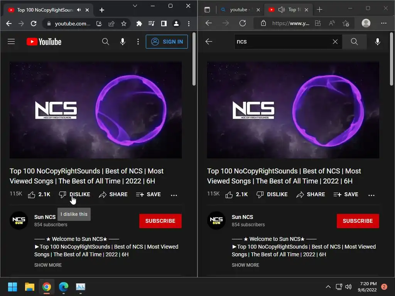Open Windows Start menu
Screen dimensions: 395x296
(12, 287)
